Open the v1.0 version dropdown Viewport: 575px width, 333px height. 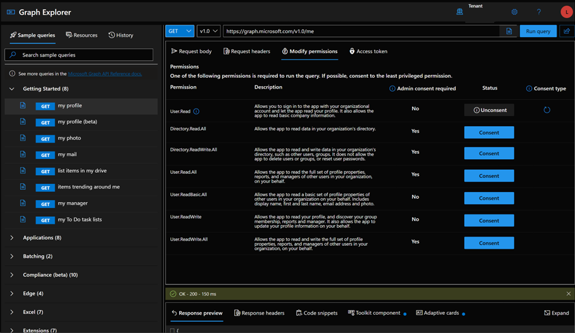coord(209,31)
